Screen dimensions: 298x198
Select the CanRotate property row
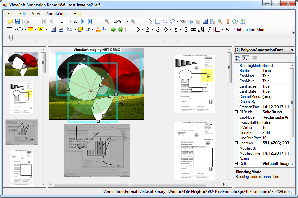click(264, 91)
